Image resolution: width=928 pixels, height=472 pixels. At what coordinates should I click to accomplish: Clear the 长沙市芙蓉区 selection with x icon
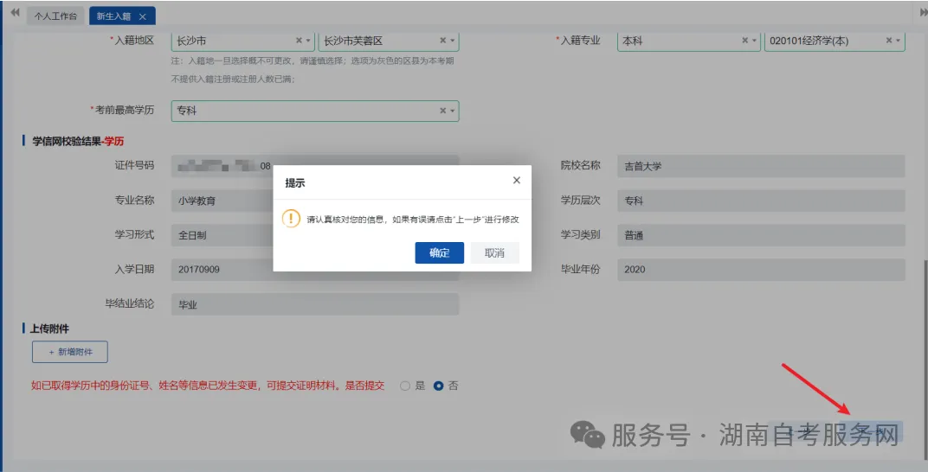tap(442, 41)
